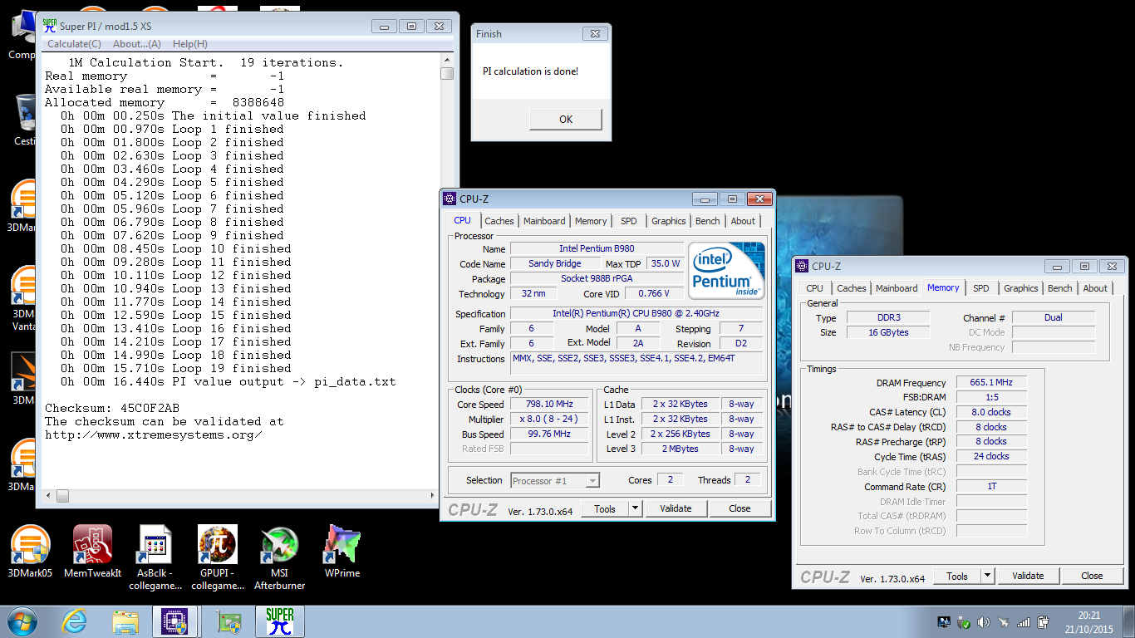Switch to CPU-Z taskbar button
This screenshot has height=638, width=1135.
[175, 621]
